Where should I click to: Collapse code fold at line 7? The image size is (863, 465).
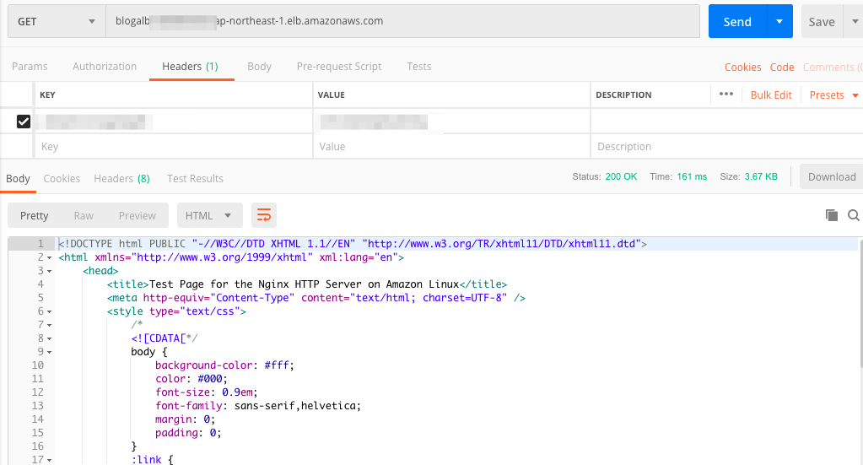pos(49,325)
